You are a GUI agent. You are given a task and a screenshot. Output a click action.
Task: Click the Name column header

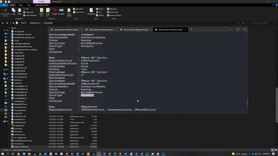tap(13, 28)
